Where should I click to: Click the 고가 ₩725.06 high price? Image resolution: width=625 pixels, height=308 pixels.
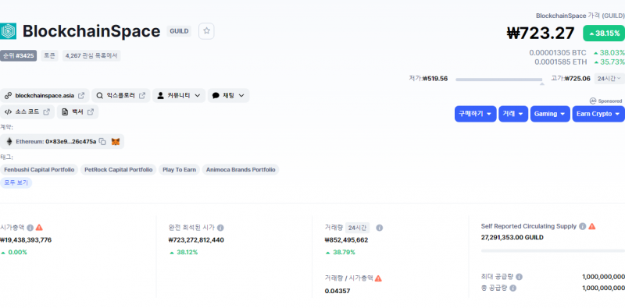570,79
